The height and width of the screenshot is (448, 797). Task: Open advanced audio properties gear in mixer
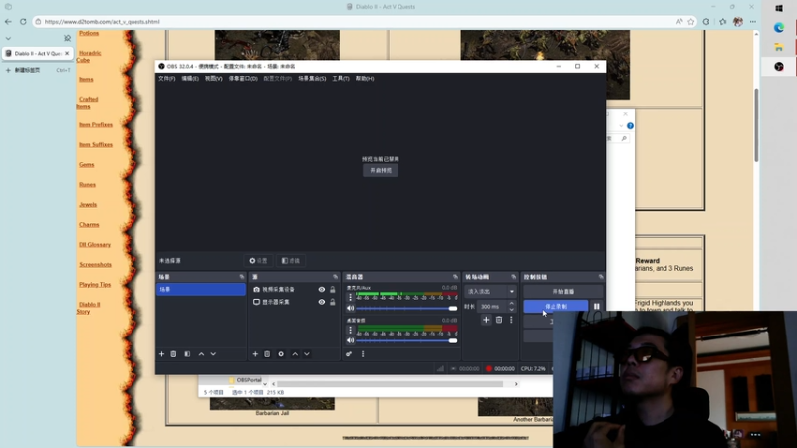coord(349,354)
